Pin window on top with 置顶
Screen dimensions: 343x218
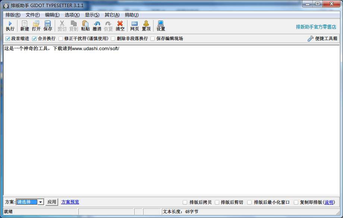(x=146, y=26)
